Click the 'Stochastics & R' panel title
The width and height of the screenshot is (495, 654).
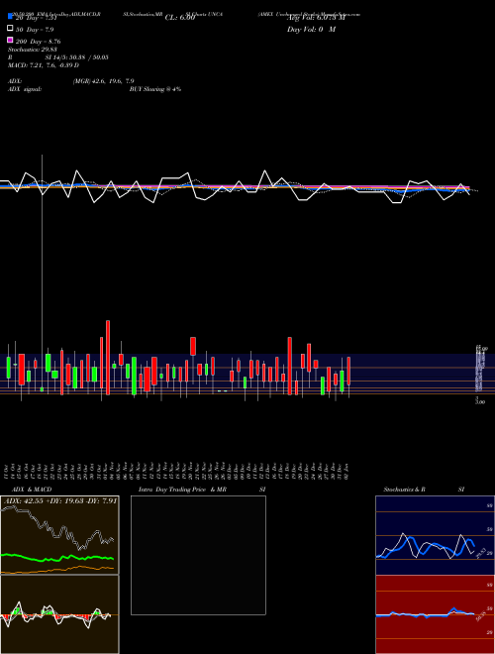(404, 490)
